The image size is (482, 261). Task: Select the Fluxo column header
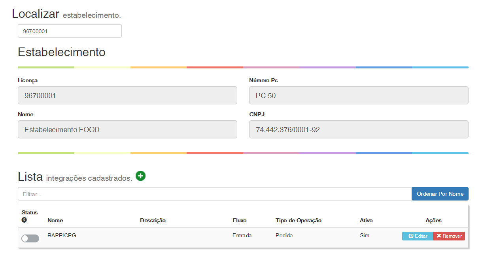click(239, 221)
